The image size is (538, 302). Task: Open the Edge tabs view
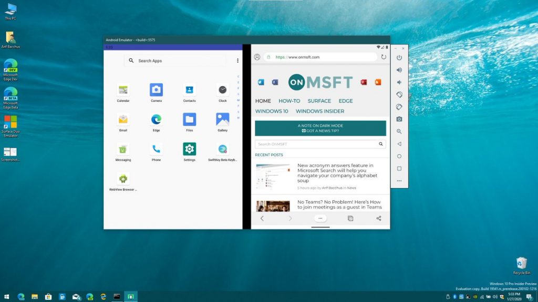(350, 219)
